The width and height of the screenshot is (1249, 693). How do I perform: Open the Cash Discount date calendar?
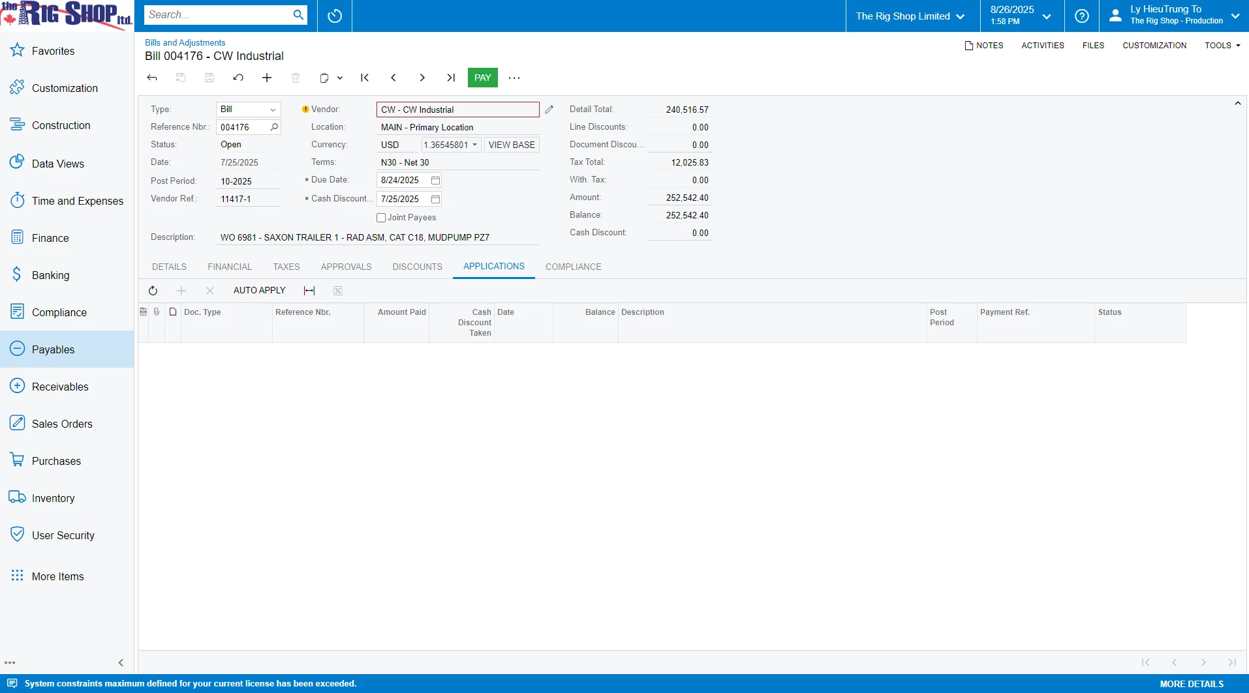435,199
